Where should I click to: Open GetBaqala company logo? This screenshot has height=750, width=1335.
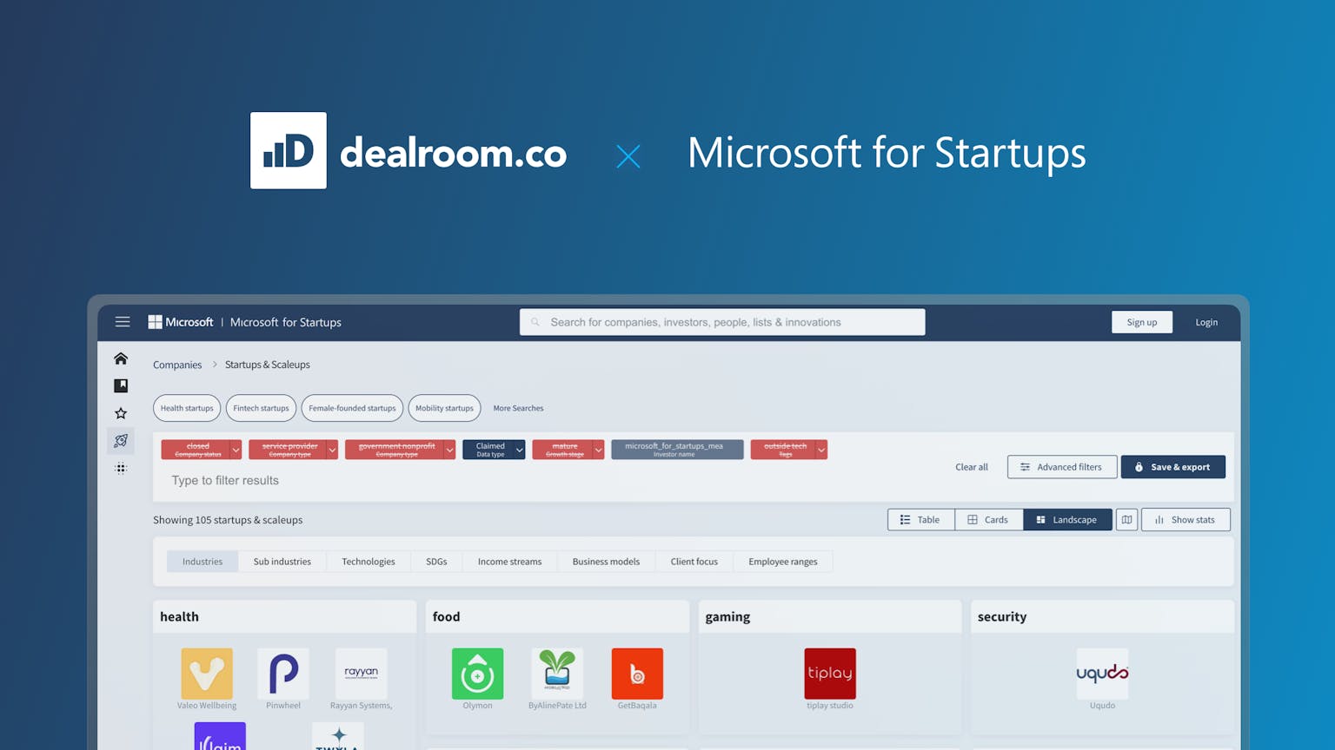point(637,674)
